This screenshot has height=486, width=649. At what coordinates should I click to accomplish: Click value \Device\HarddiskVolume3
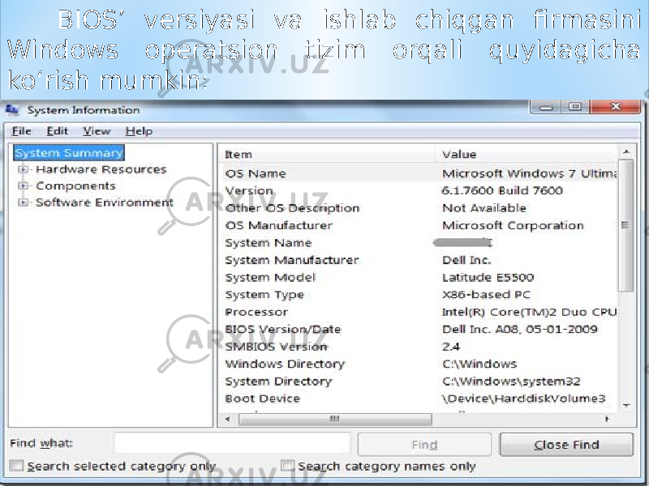coord(523,399)
